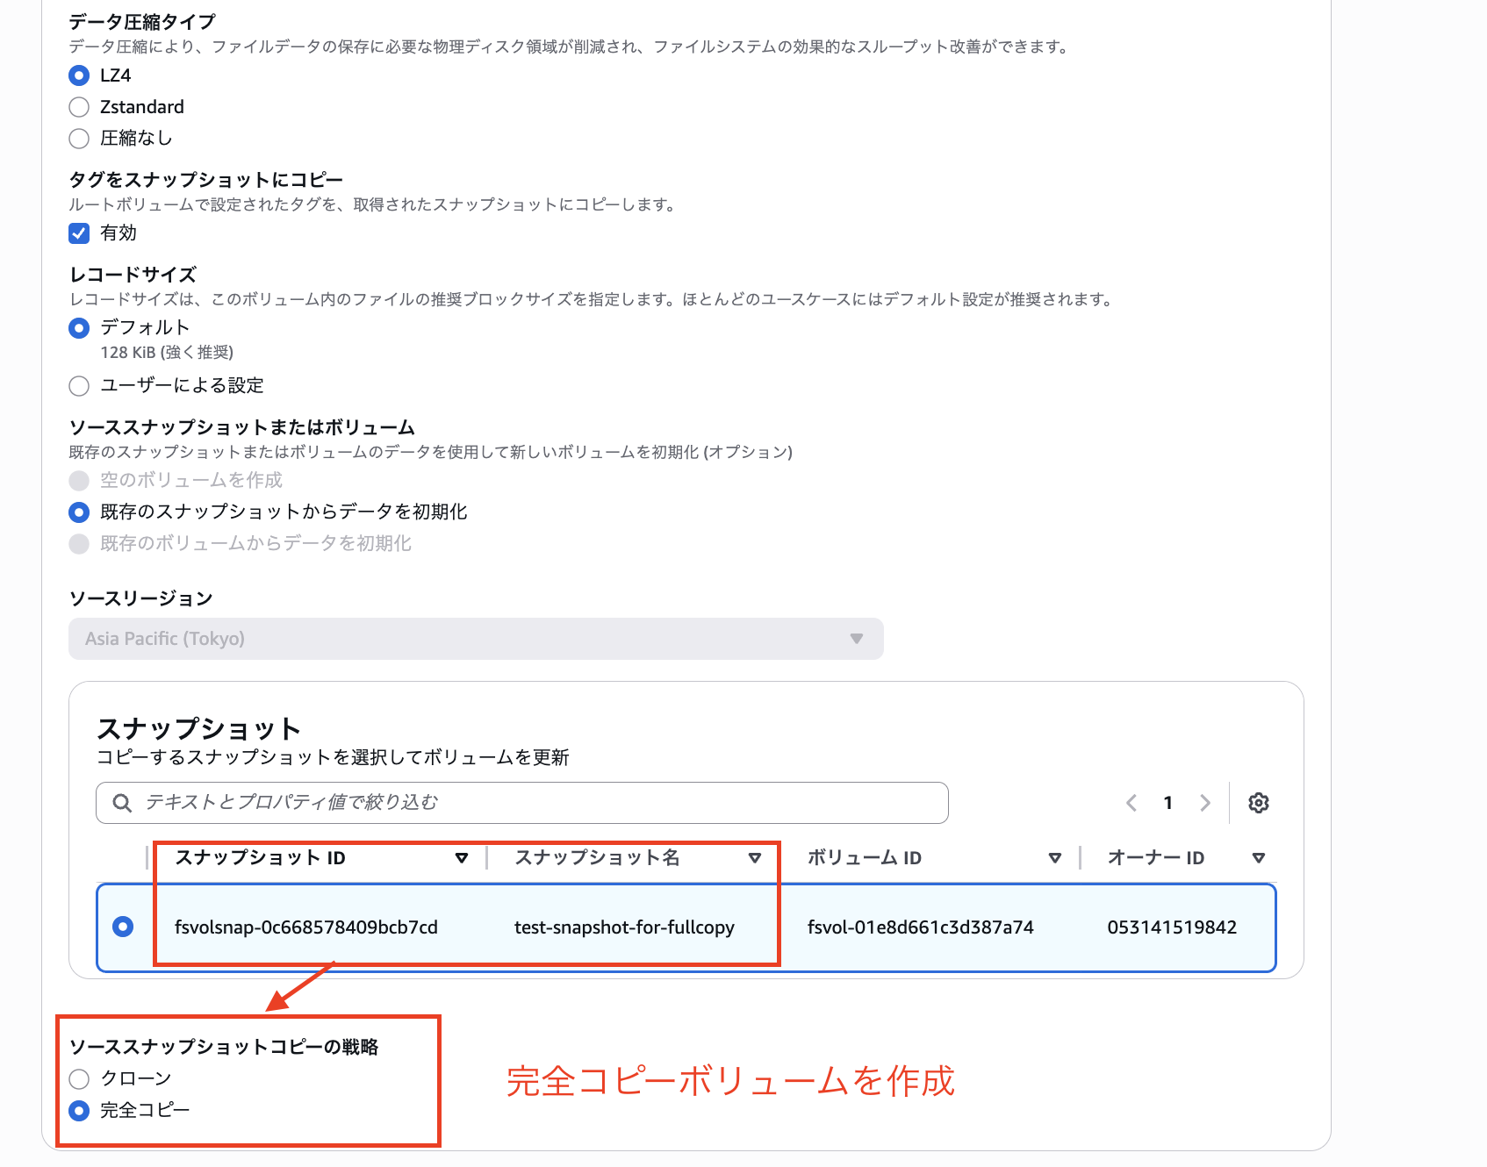The image size is (1487, 1167).
Task: Click the スナップショット名 column header
Action: pyautogui.click(x=597, y=858)
